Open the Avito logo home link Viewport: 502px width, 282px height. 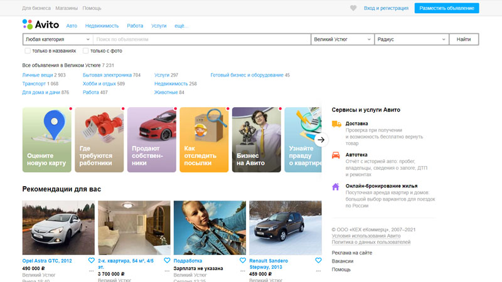41,24
